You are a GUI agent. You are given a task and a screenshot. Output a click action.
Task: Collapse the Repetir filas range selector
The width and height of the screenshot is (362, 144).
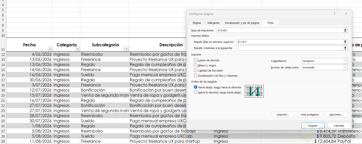tap(345, 42)
